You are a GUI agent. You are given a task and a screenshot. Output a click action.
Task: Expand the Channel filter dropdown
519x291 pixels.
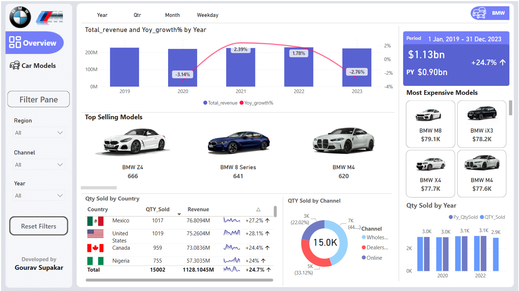pos(39,164)
